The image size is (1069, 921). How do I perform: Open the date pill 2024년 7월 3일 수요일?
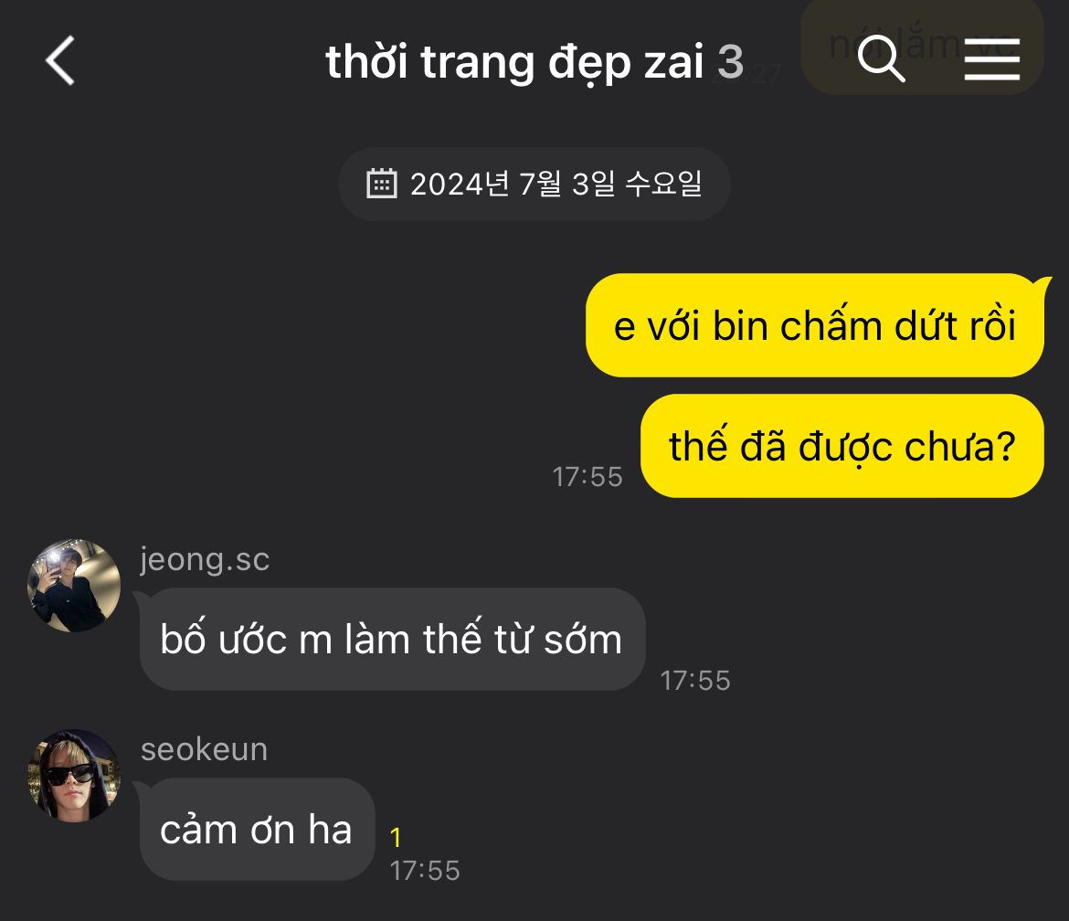pyautogui.click(x=534, y=184)
